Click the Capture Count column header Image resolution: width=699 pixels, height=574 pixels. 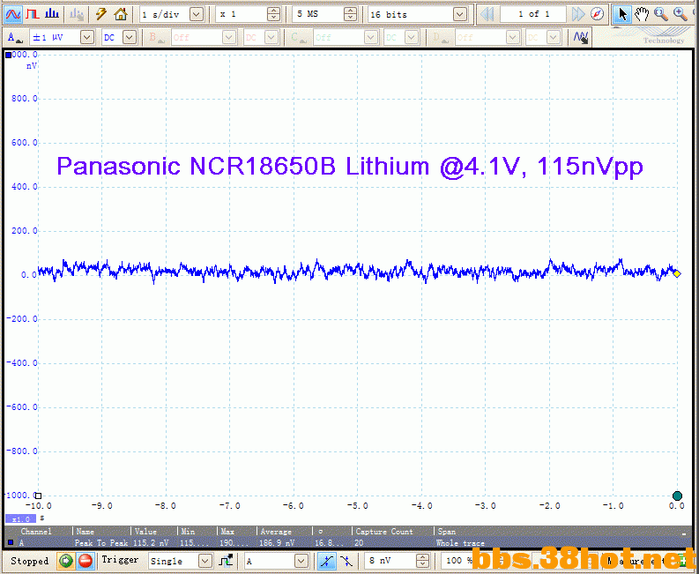point(383,531)
